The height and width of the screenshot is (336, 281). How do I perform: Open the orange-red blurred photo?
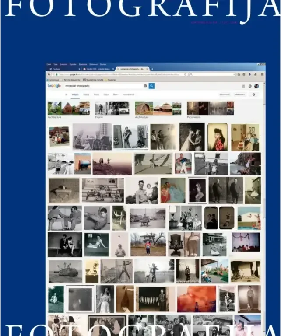197,299
